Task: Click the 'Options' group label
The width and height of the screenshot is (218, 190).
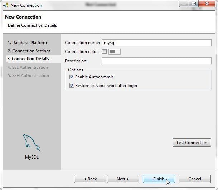Action: (x=76, y=70)
